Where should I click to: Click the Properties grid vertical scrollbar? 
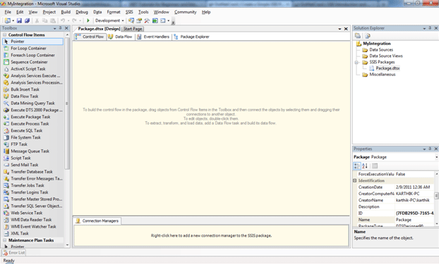436,199
